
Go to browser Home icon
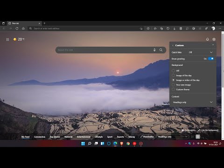[23, 28]
